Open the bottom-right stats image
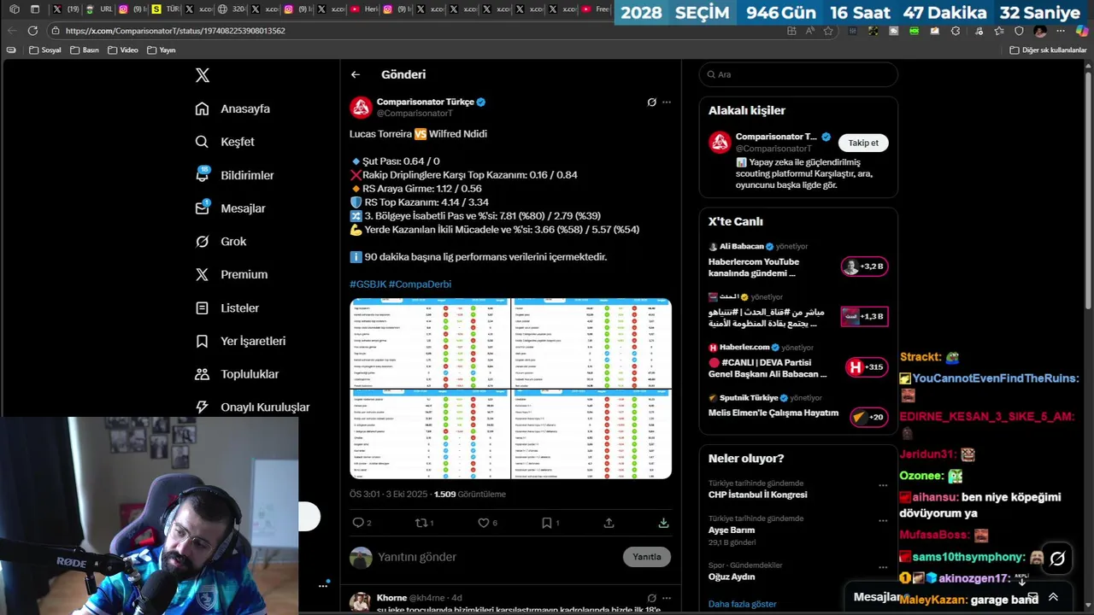 pyautogui.click(x=591, y=434)
